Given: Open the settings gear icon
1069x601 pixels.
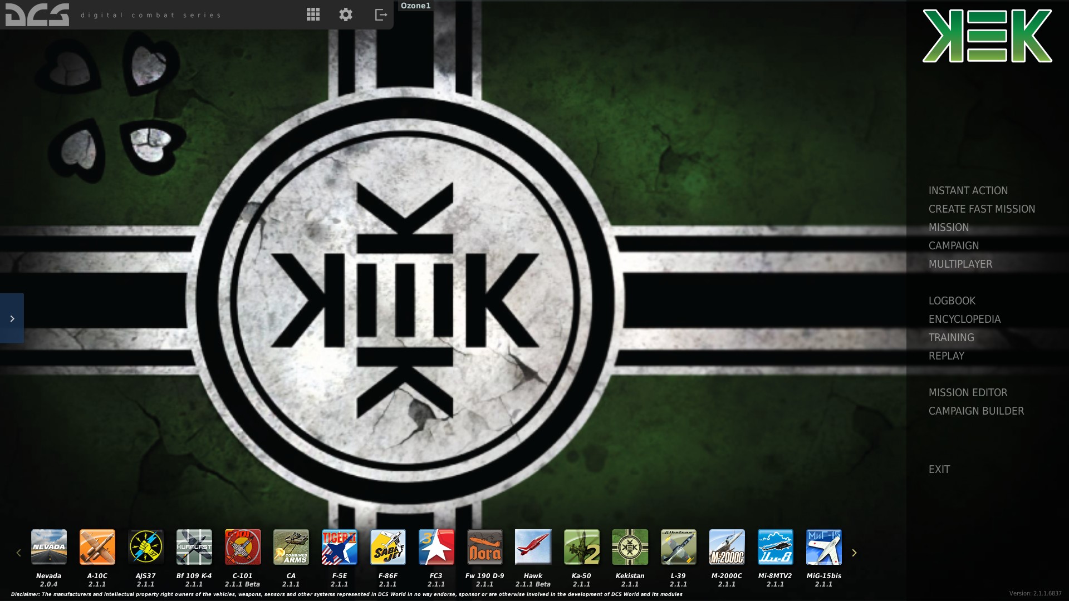Looking at the screenshot, I should tap(346, 14).
